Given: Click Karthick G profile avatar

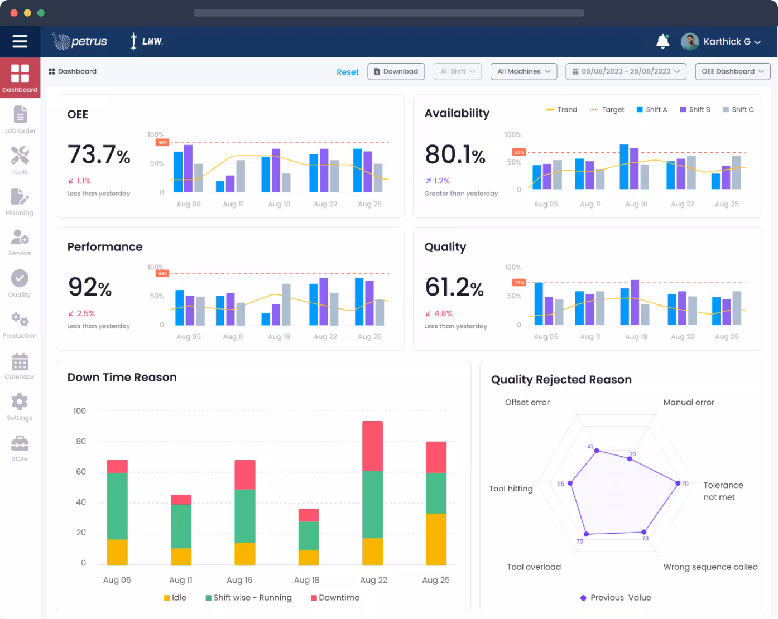Looking at the screenshot, I should [690, 41].
